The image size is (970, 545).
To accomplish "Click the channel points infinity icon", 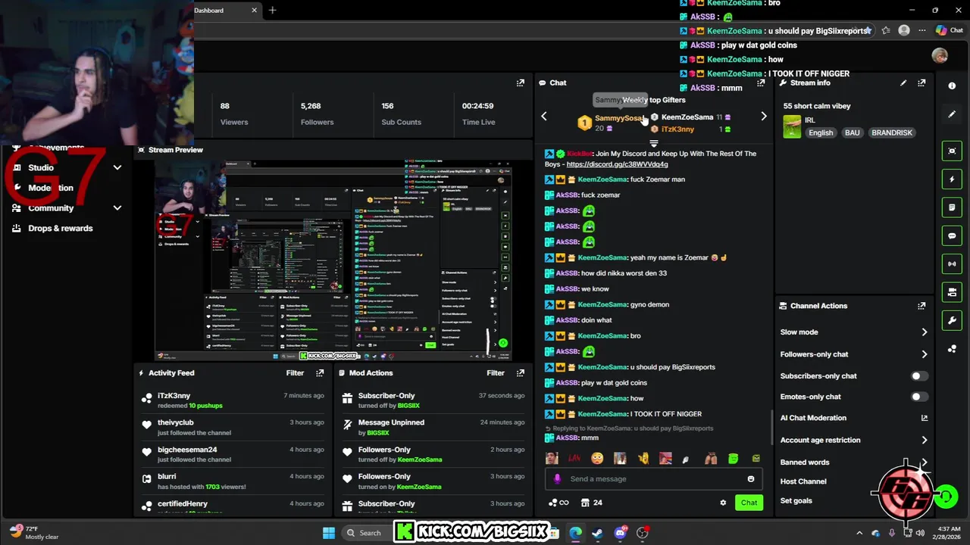I will [x=558, y=503].
